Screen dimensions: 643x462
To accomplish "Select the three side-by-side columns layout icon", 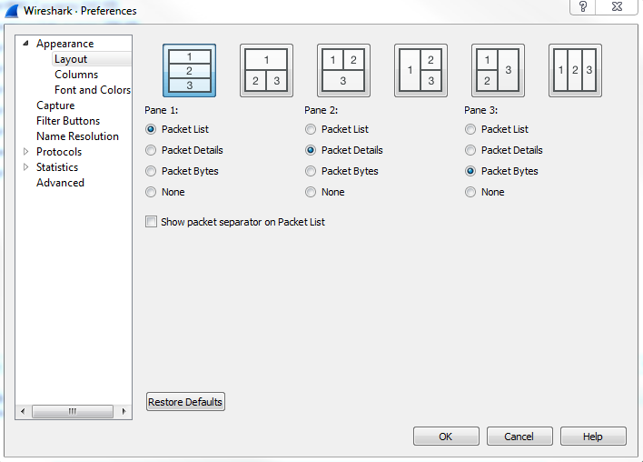I will tap(575, 71).
